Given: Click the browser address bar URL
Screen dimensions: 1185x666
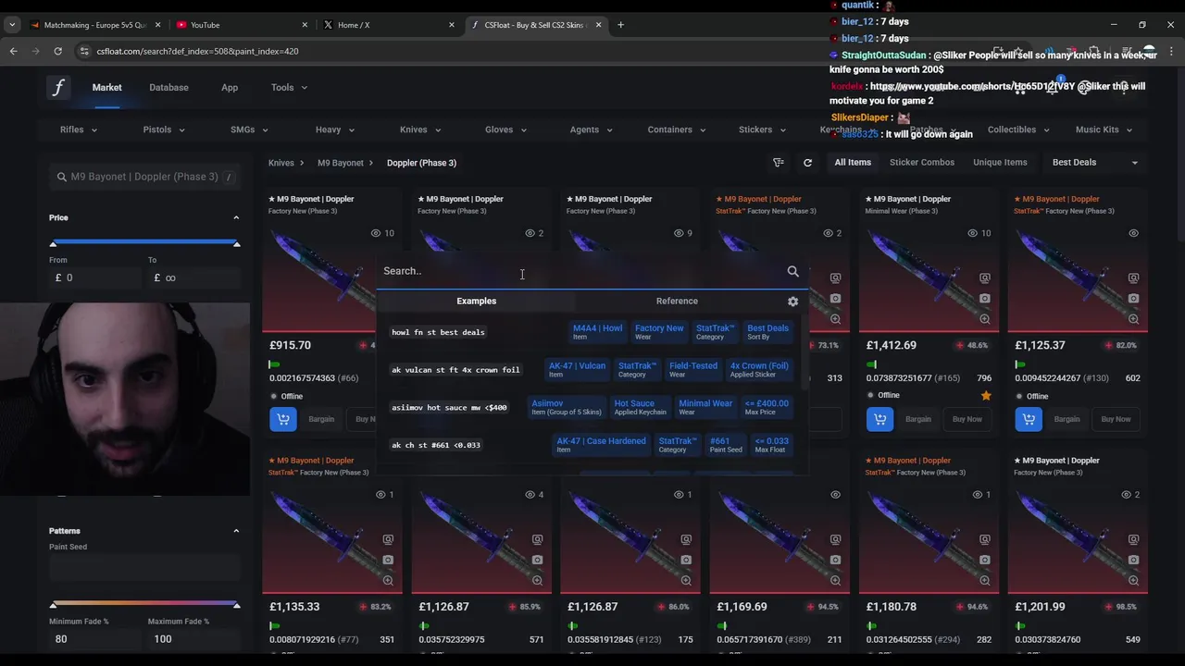Looking at the screenshot, I should tap(197, 51).
